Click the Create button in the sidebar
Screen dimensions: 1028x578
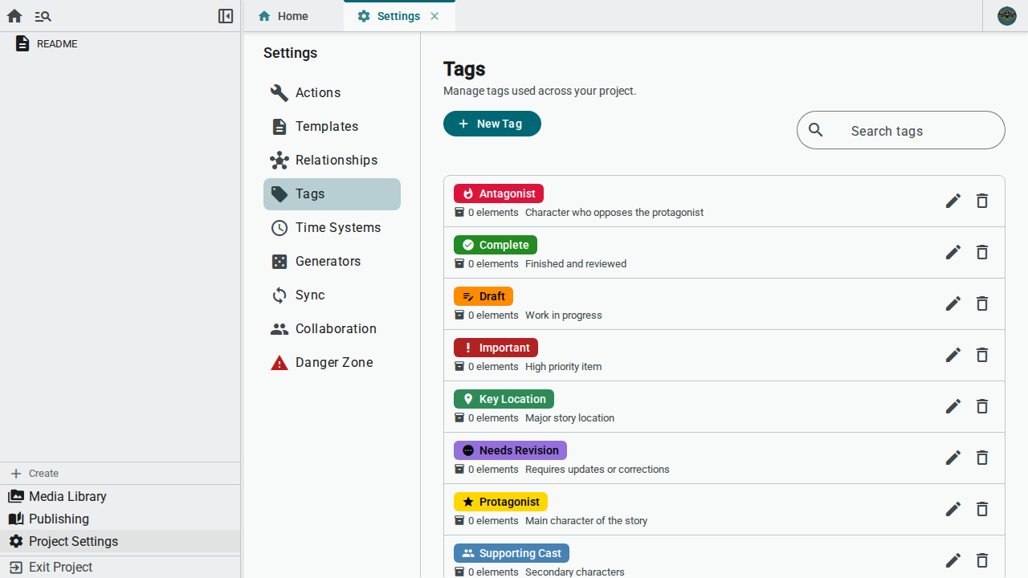[x=120, y=474]
